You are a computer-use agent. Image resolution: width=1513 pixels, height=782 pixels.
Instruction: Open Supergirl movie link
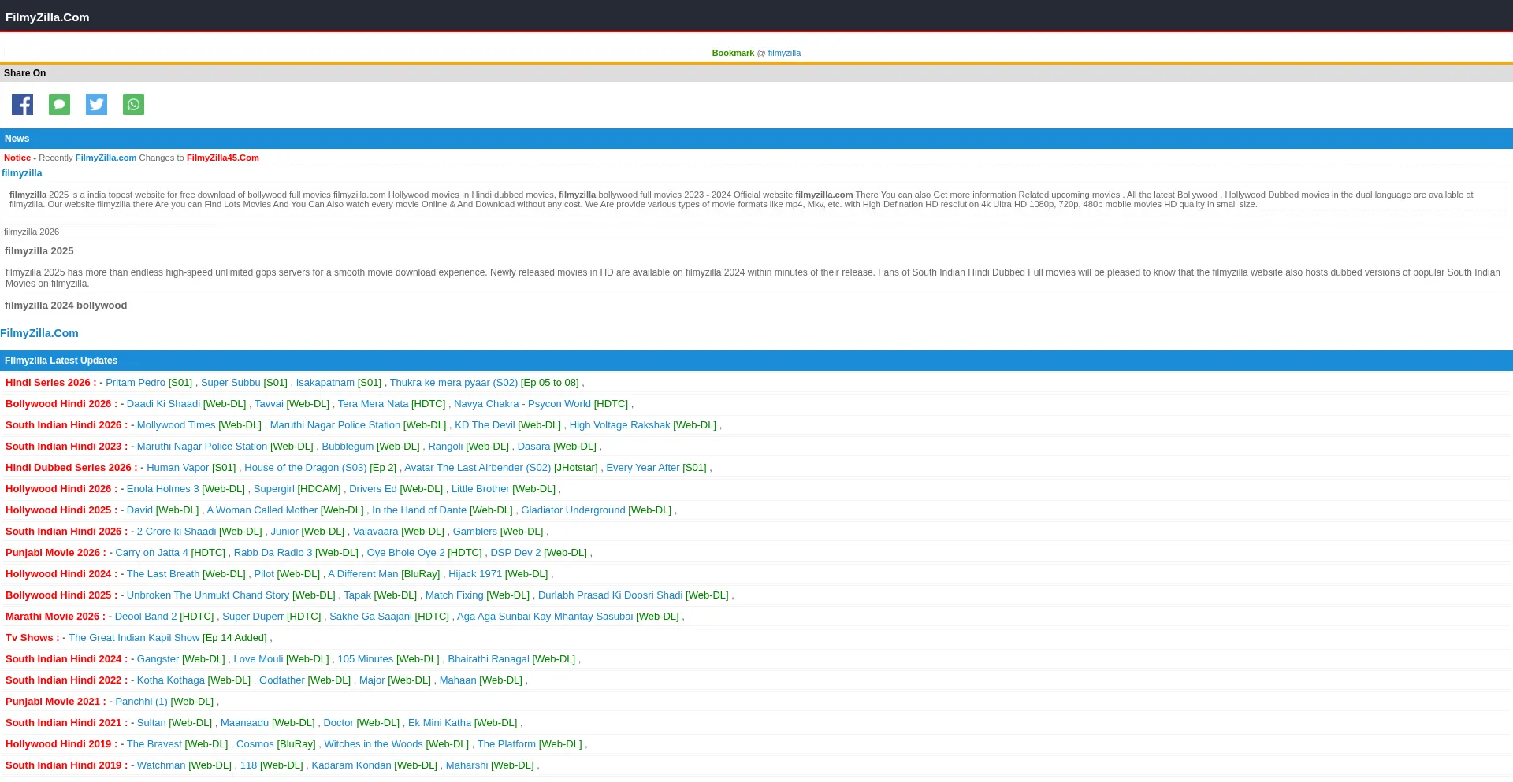click(x=274, y=489)
